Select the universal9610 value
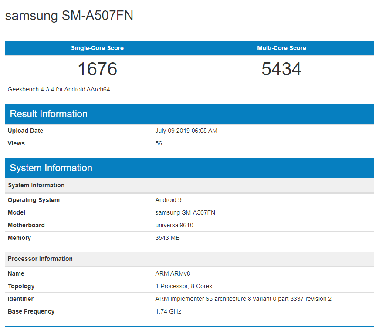Screen dimensions: 379x327 174,225
